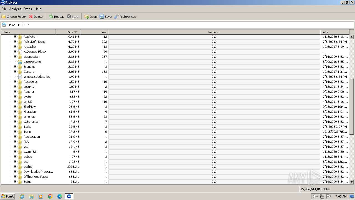Open Chrome from the taskbar
This screenshot has height=200, width=355.
[50, 196]
